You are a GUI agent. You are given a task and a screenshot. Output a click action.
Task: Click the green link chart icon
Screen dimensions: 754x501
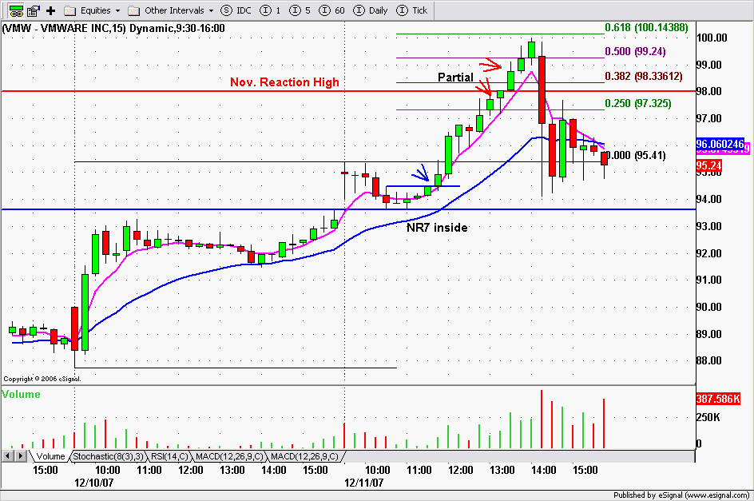16,10
